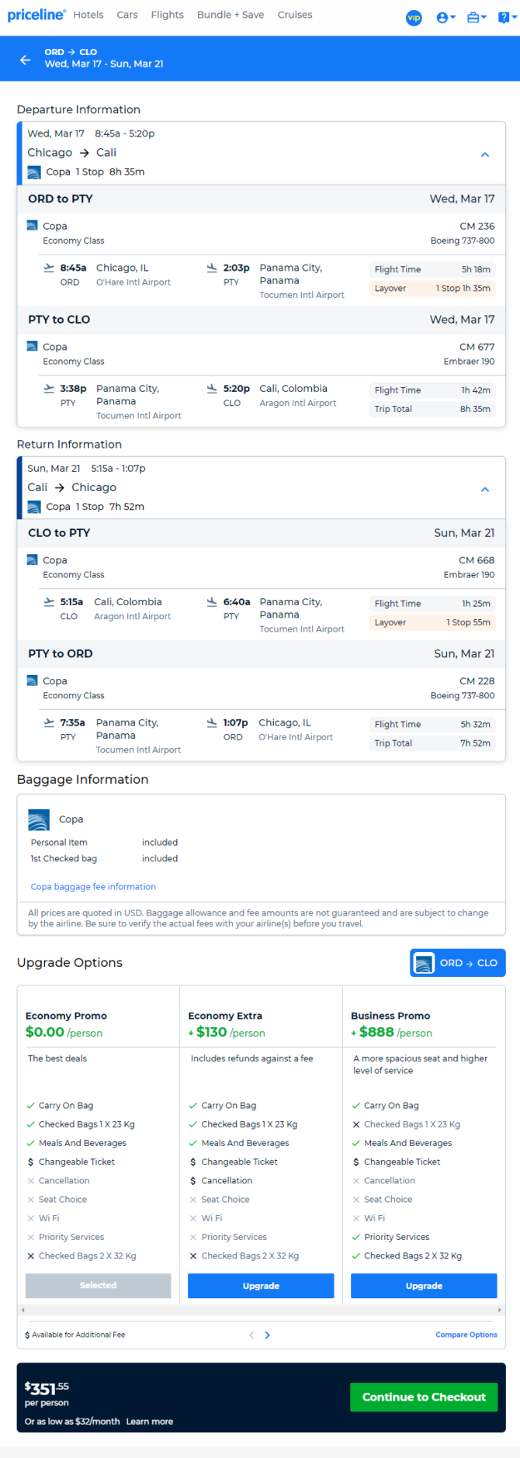
Task: Click landing icon next to 5:20p
Action: pyautogui.click(x=212, y=388)
